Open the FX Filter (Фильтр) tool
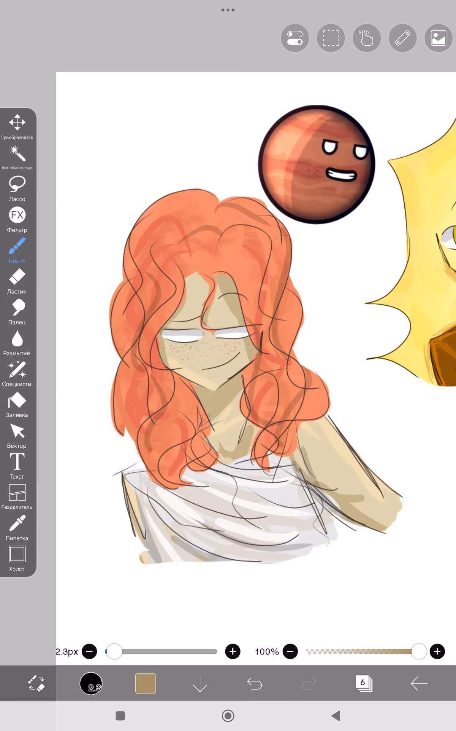Viewport: 456px width, 731px height. tap(17, 220)
